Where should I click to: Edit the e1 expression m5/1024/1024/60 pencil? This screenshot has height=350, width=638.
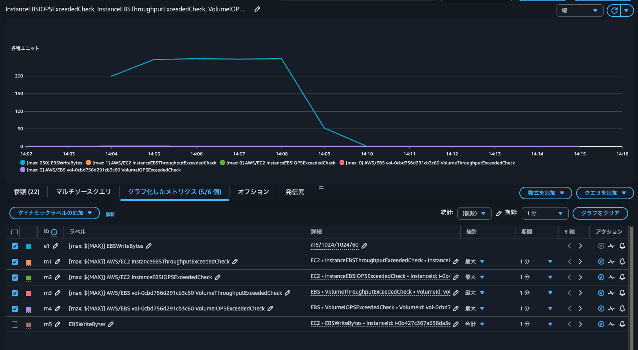coord(364,246)
